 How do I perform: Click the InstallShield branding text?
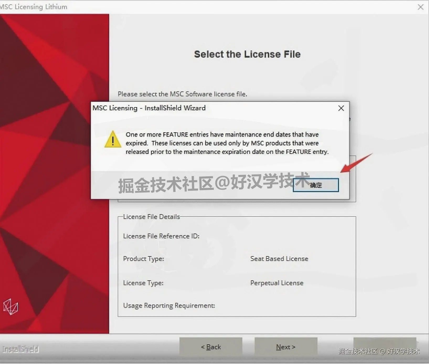point(20,349)
